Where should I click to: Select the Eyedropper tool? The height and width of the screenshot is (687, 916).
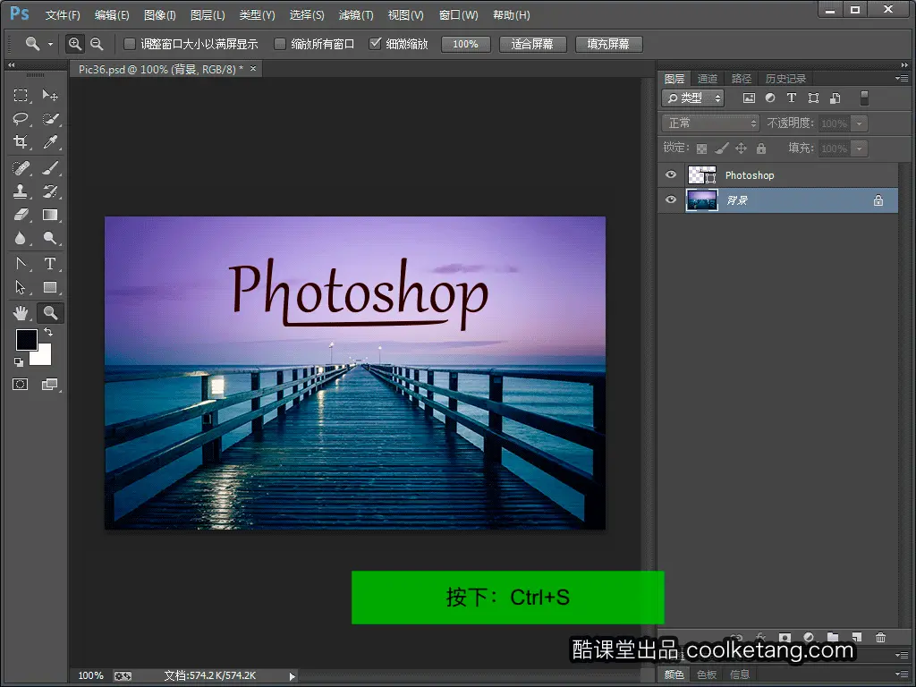coord(50,142)
